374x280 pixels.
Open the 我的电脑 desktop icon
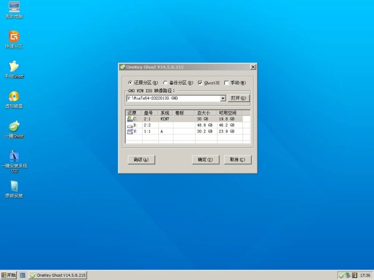(x=14, y=8)
